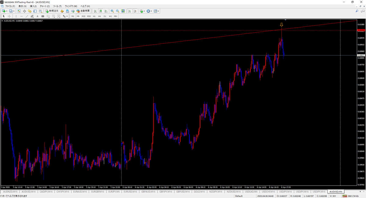Open the ファイル (F) menu
This screenshot has width=366, height=198.
point(10,6)
